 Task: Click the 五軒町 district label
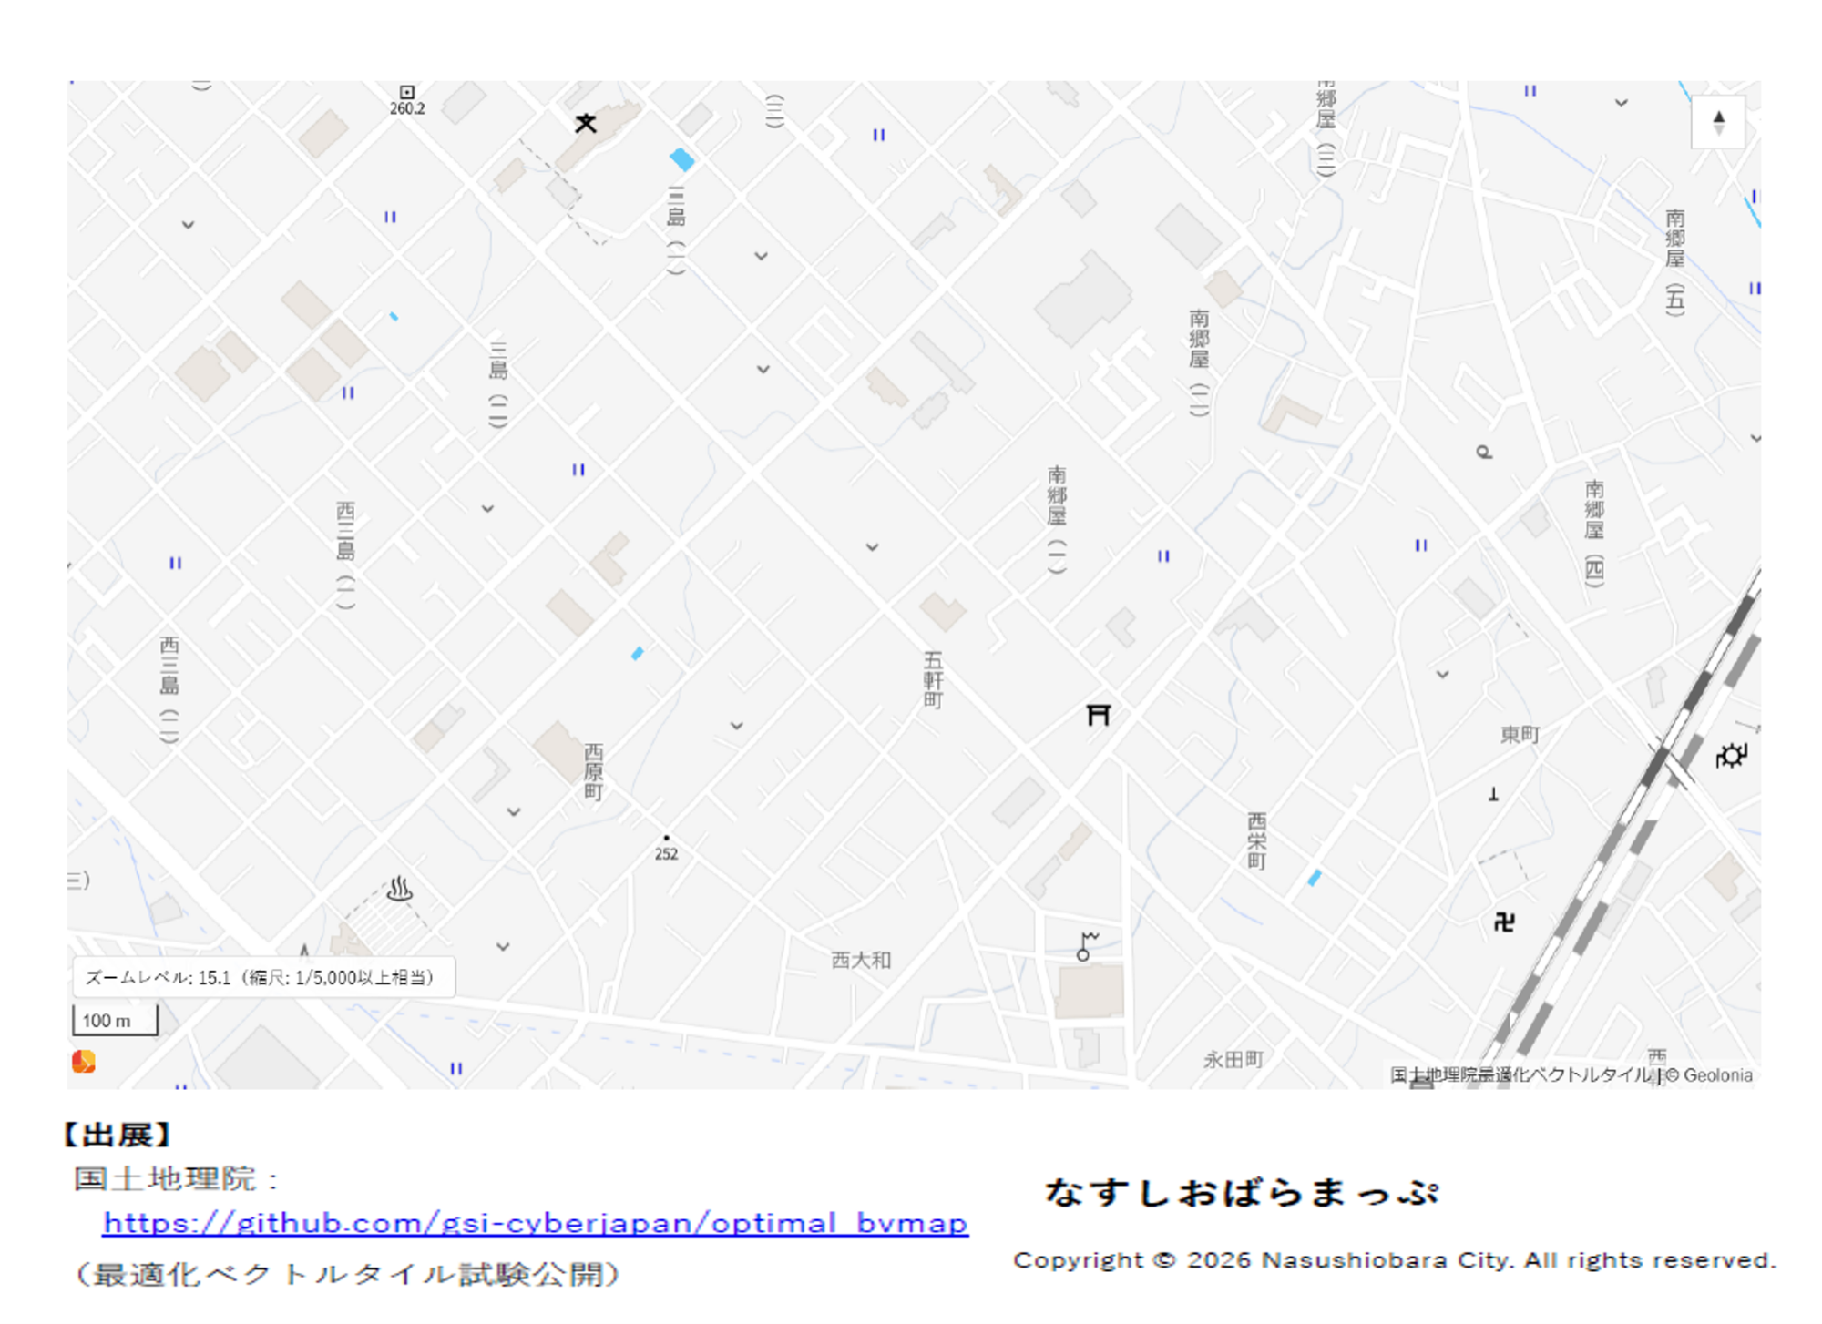933,679
